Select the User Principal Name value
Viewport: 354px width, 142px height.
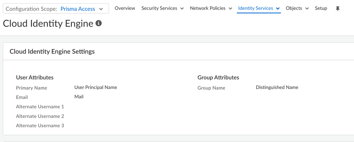tap(96, 87)
